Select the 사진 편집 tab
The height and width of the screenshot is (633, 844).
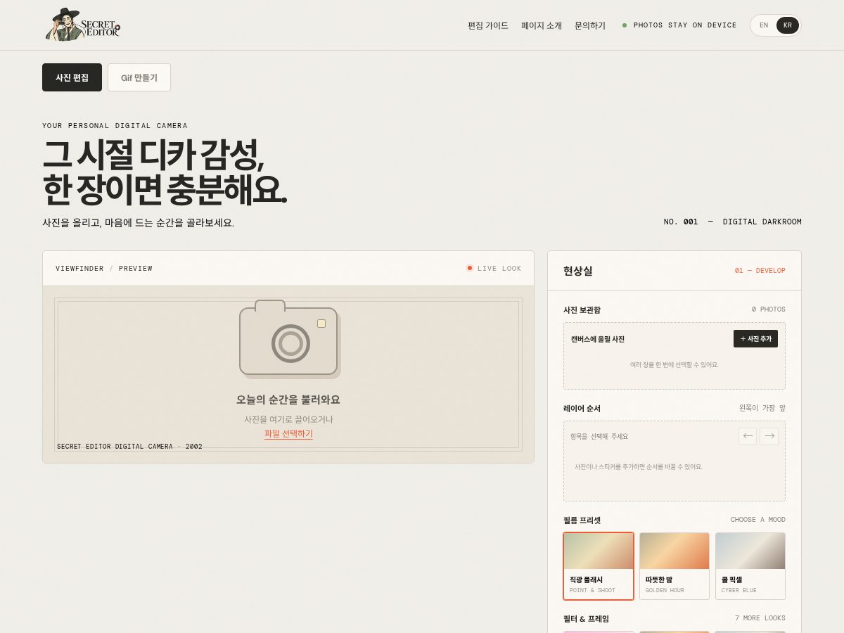point(72,77)
